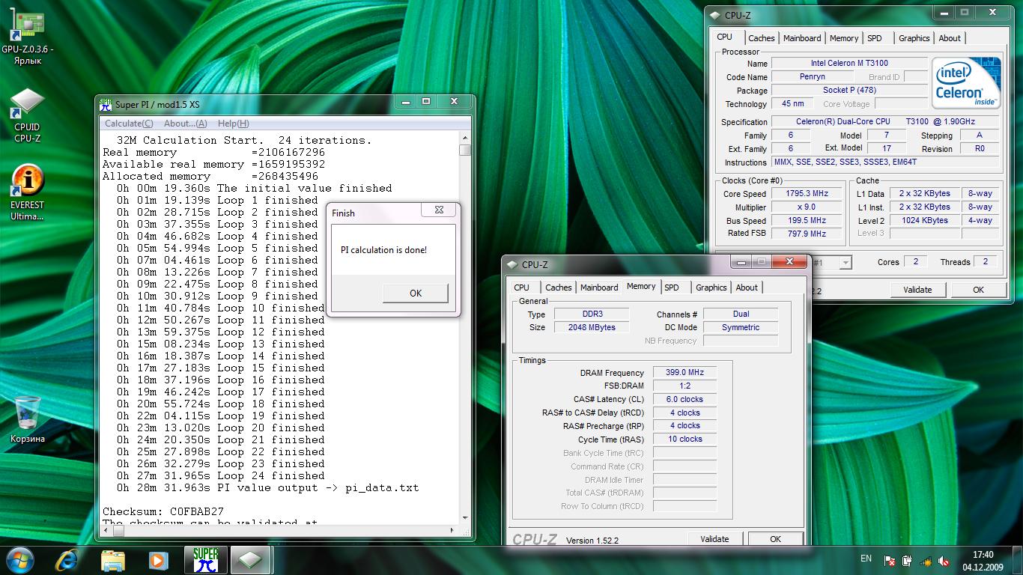Open the Корзина recycle bin icon
Viewport: 1023px width, 575px height.
[x=27, y=419]
